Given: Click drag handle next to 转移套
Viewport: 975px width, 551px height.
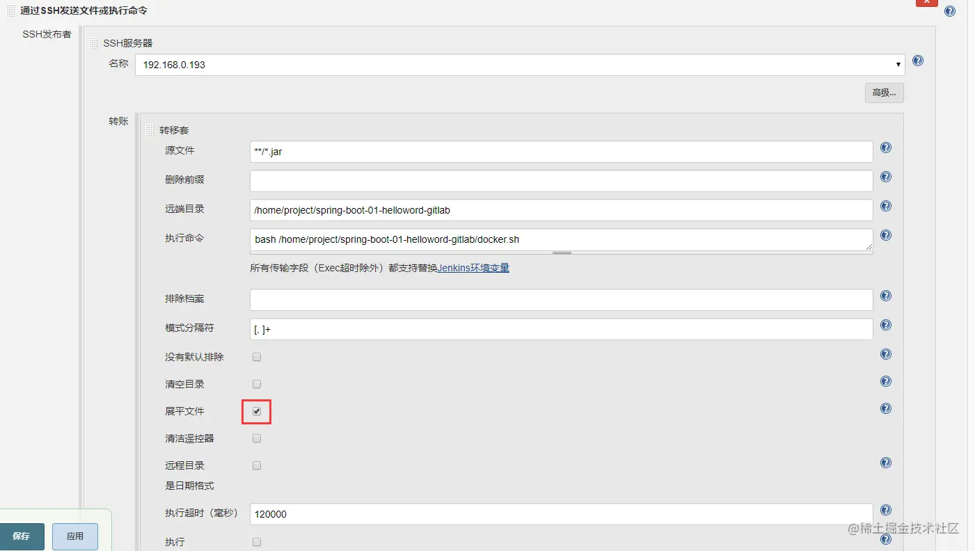Looking at the screenshot, I should click(x=150, y=130).
